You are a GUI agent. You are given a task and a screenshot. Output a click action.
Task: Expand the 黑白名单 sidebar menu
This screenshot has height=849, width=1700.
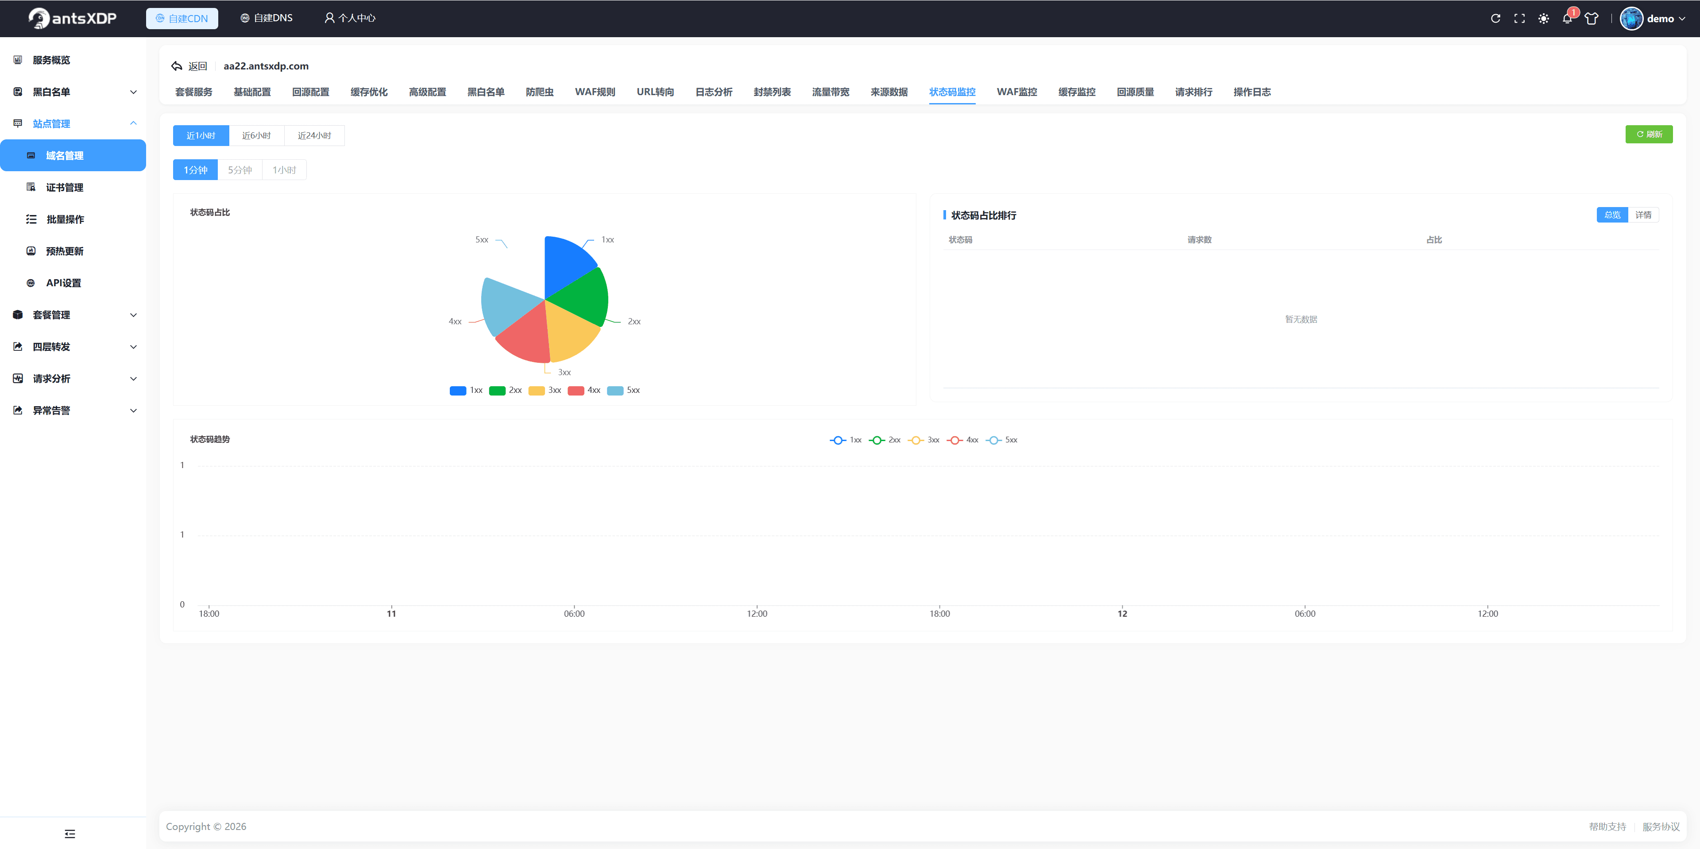[x=73, y=92]
